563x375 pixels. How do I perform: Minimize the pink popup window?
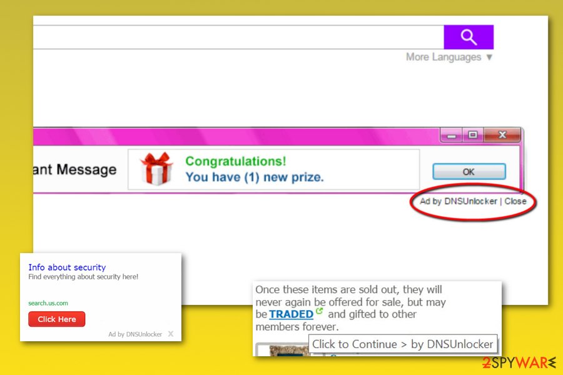pyautogui.click(x=451, y=135)
